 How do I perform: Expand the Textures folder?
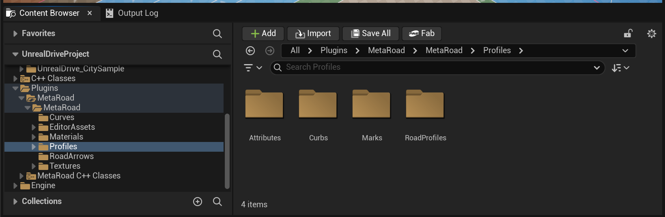tap(34, 166)
